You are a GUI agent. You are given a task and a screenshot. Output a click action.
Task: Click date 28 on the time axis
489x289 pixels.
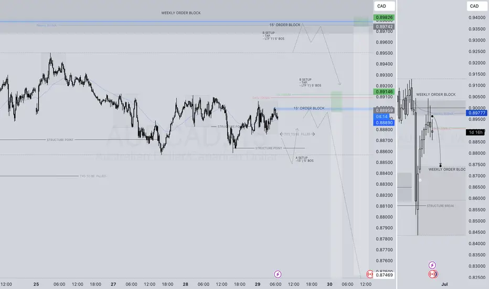pyautogui.click(x=186, y=284)
